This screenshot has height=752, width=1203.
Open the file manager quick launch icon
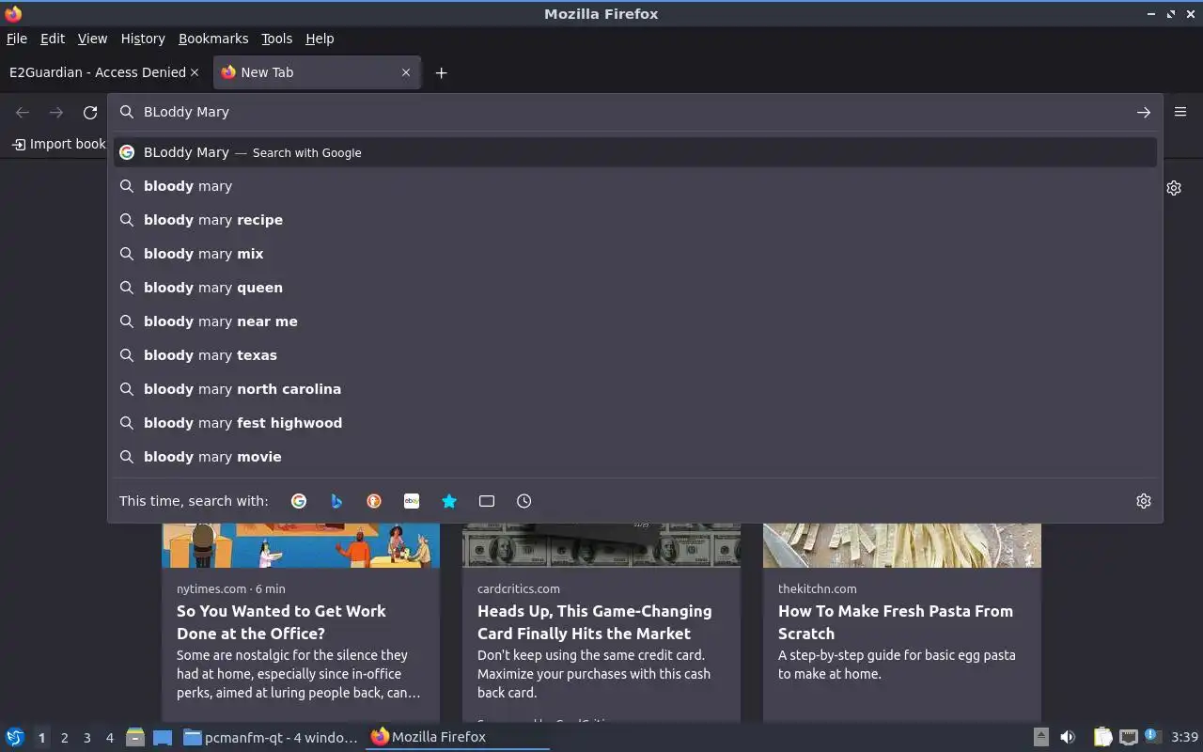pos(135,737)
